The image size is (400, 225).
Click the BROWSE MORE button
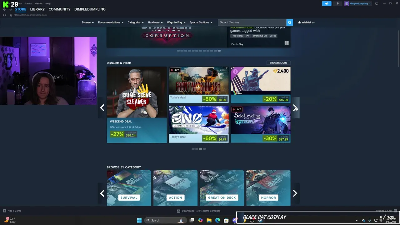[278, 63]
